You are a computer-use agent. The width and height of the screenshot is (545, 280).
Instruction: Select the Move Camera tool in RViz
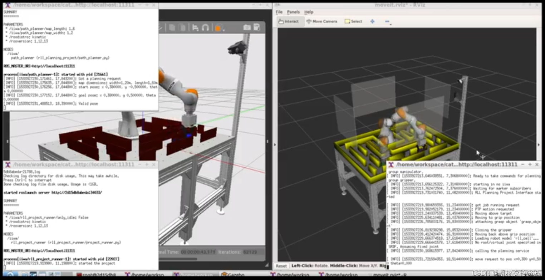(322, 21)
